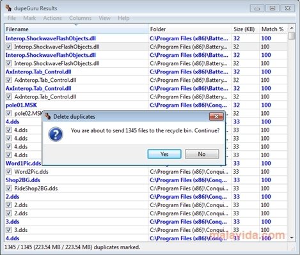Click the results list scroll-down arrow
This screenshot has width=300, height=255.
(292, 238)
